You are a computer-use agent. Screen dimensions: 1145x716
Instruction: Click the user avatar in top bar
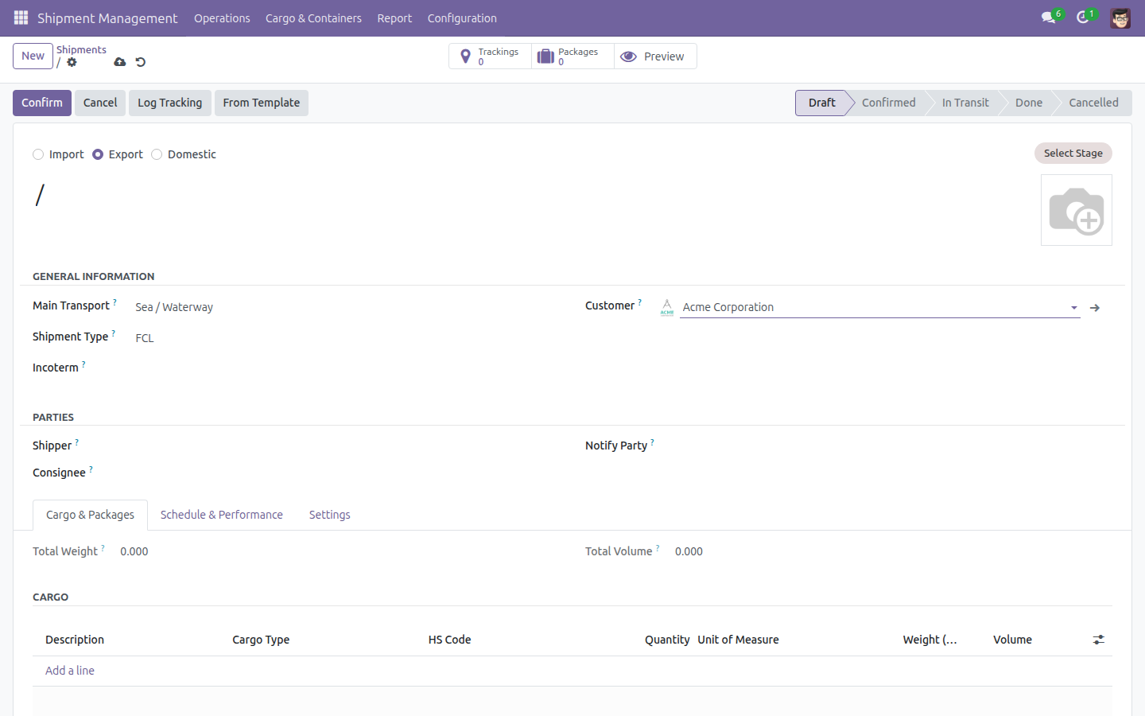[1120, 18]
